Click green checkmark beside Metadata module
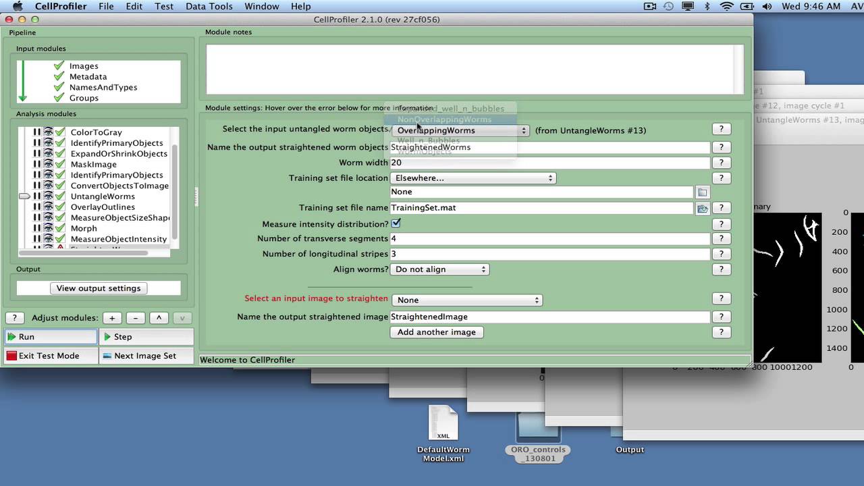This screenshot has height=486, width=864. 59,76
